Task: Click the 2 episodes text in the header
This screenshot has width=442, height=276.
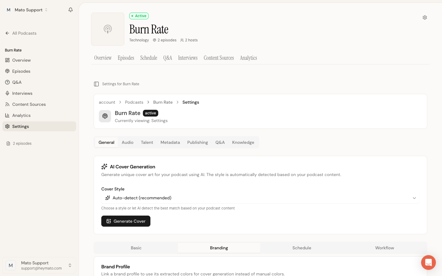Action: [167, 40]
